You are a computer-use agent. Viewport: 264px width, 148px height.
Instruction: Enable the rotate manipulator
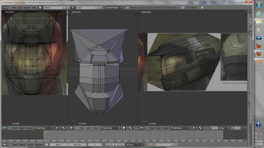pyautogui.click(x=213, y=128)
